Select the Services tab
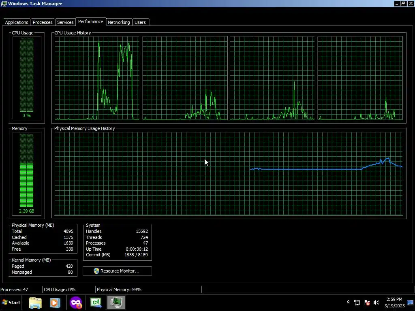This screenshot has height=311, width=415. (x=65, y=22)
